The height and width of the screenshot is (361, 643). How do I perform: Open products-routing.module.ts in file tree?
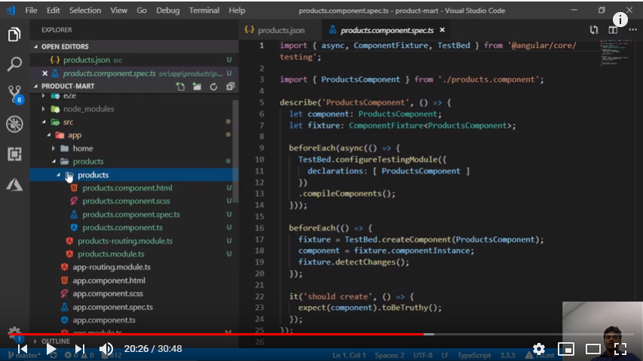(124, 241)
